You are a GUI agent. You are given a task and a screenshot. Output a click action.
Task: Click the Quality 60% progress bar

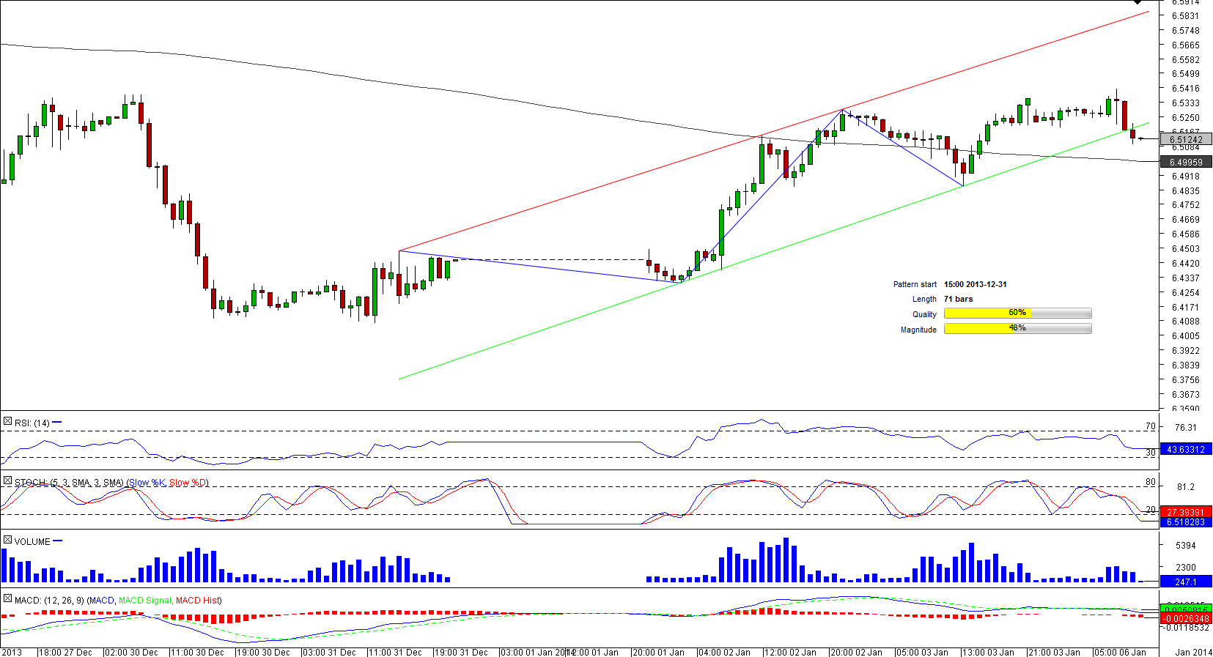(x=1017, y=313)
